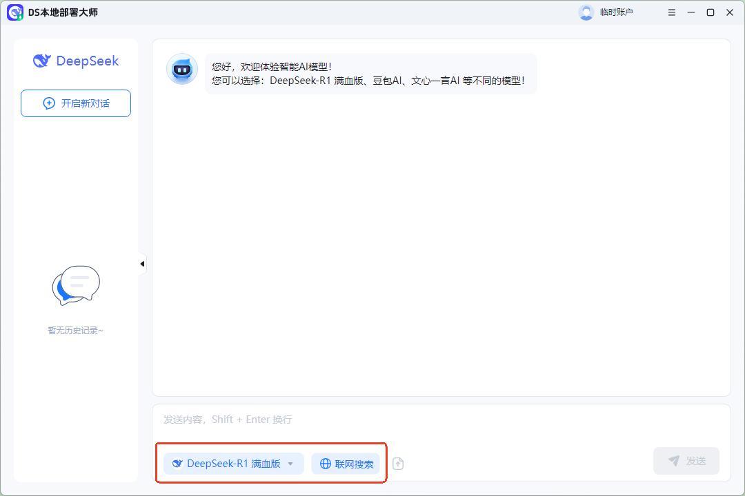Click the 暂无历史记录 placeholder text
The image size is (745, 496).
click(76, 331)
